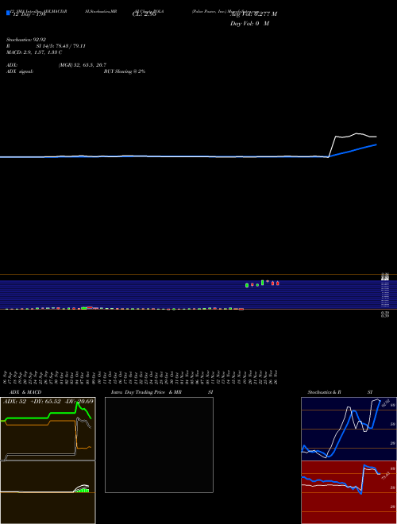The height and width of the screenshot is (524, 397).
Task: Click the 'Intra Day Trading Price & MR' title
Action: click(x=146, y=392)
